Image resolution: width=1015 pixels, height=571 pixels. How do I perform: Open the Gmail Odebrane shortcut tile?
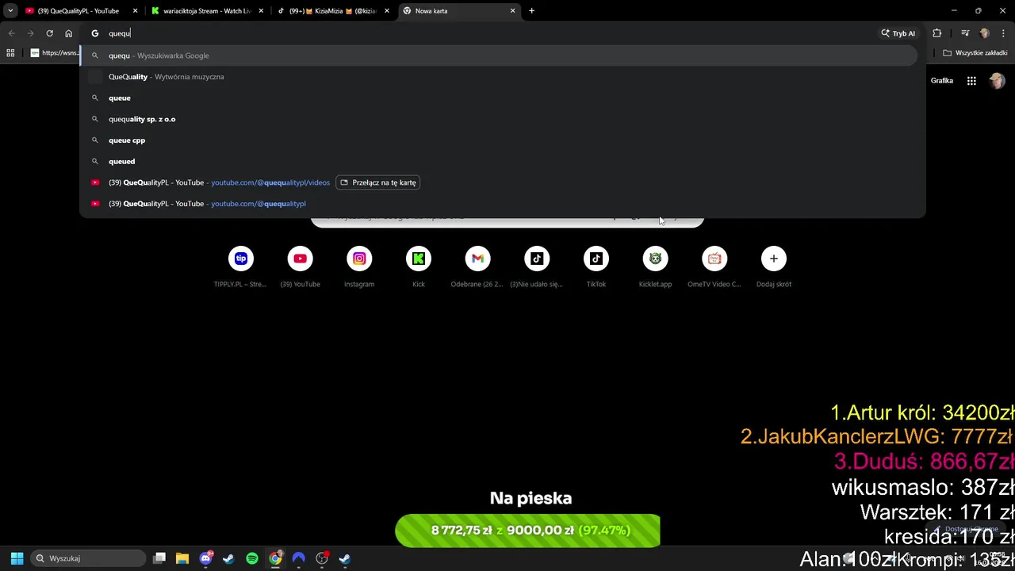tap(477, 259)
